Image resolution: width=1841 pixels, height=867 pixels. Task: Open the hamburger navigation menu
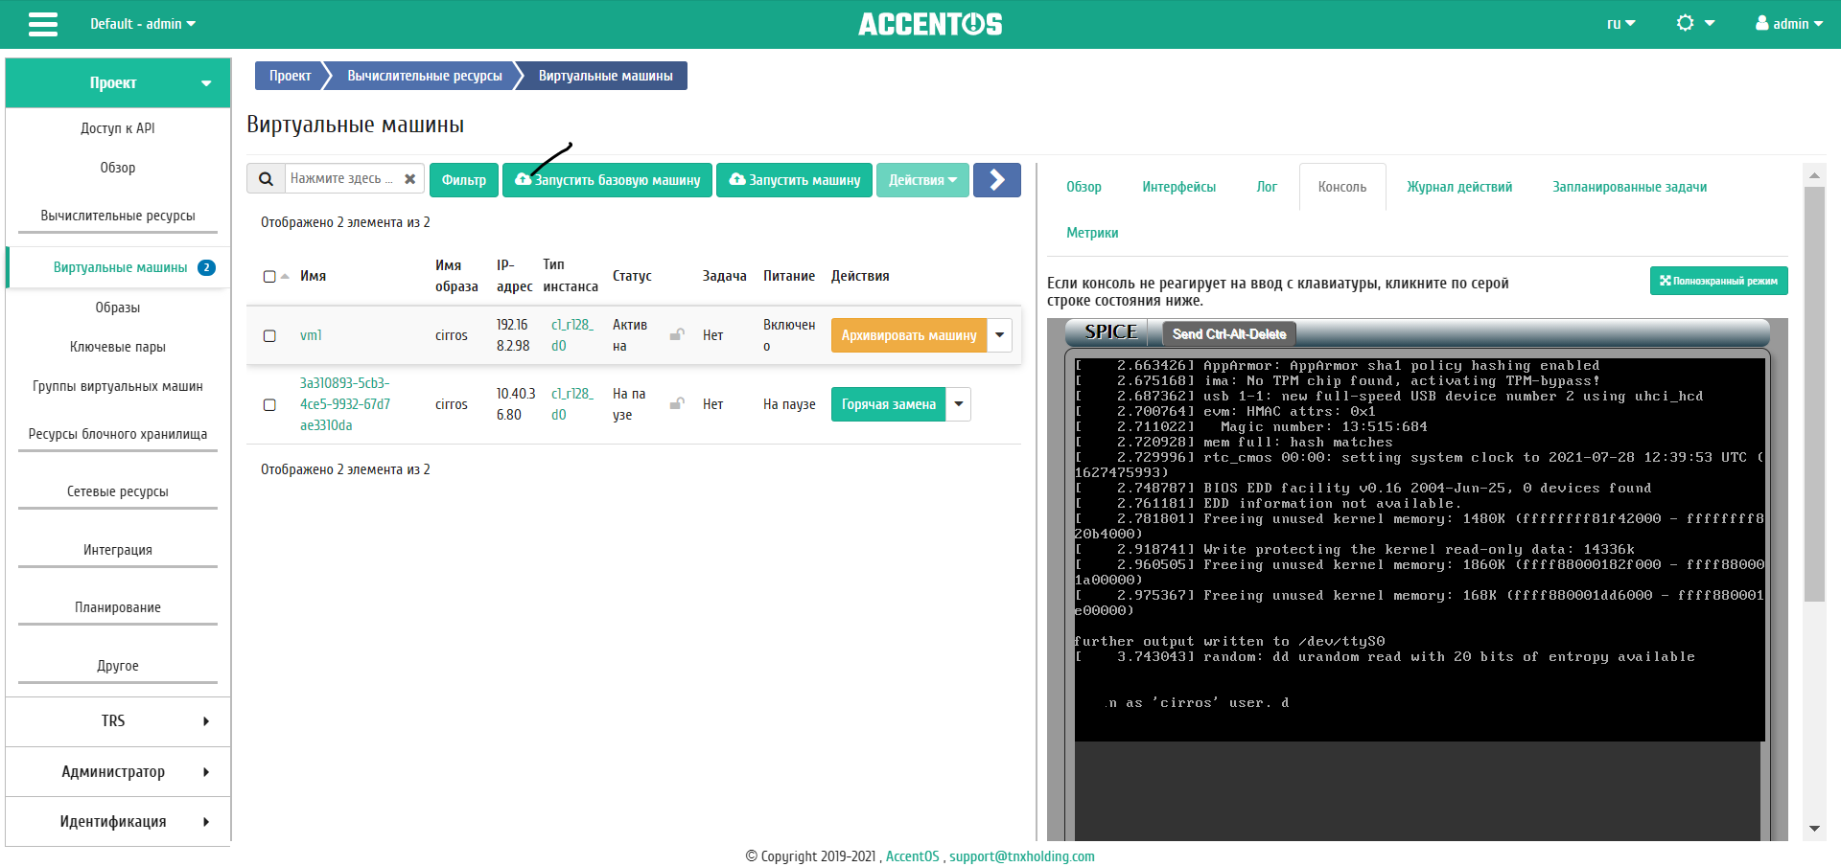(43, 24)
